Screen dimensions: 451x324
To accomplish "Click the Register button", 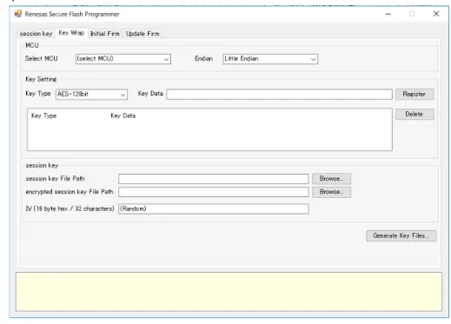I will point(415,94).
